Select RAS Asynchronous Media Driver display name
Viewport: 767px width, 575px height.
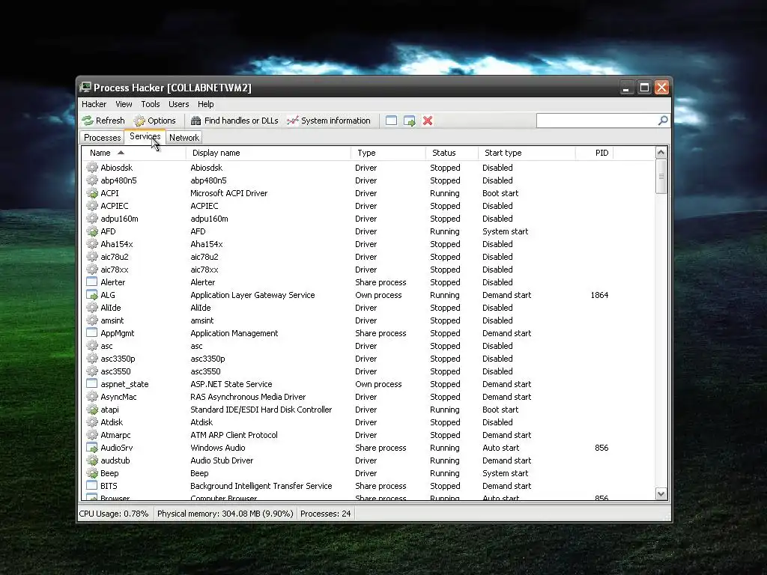pyautogui.click(x=248, y=397)
